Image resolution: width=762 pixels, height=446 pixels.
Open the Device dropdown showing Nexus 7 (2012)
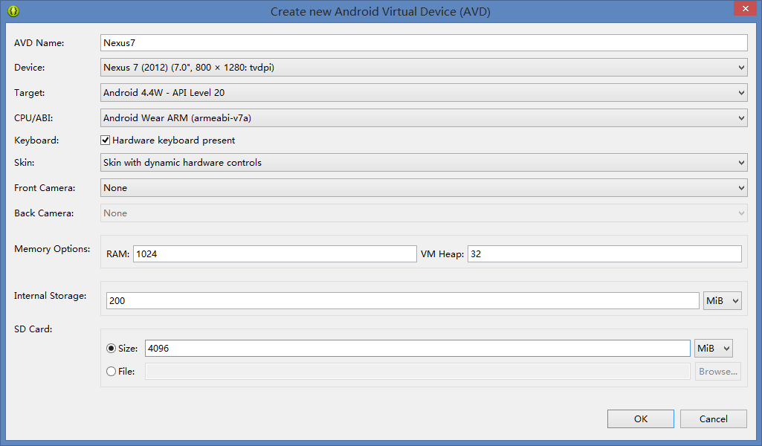pos(424,68)
